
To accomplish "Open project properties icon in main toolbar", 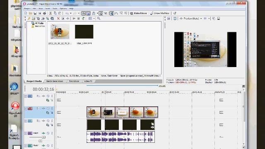I will click(40, 13).
